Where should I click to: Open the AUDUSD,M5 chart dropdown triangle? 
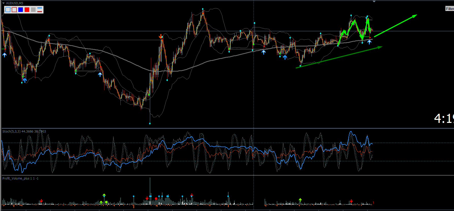[x=4, y=3]
